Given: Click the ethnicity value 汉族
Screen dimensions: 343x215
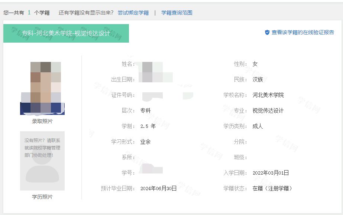Looking at the screenshot, I should pos(258,79).
